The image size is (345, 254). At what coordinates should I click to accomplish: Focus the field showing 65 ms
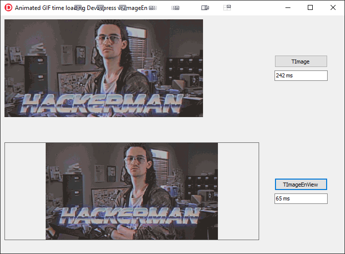click(301, 198)
